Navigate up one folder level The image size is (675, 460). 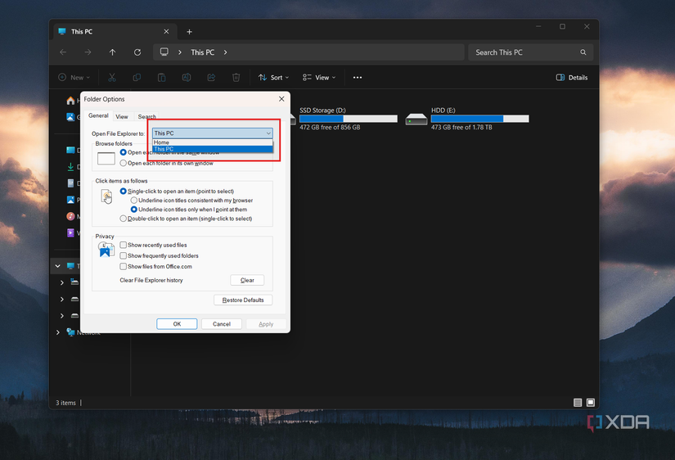112,52
